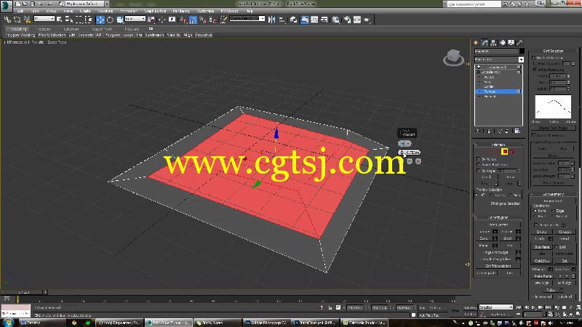Image resolution: width=582 pixels, height=327 pixels.
Task: Click the Mirror tool in toolbar
Action: (x=272, y=20)
